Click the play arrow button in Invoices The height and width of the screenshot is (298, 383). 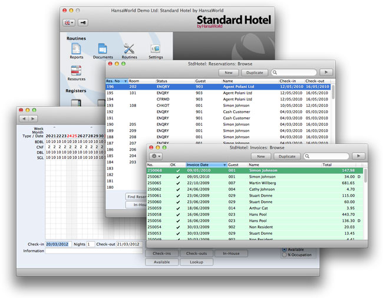[358, 156]
